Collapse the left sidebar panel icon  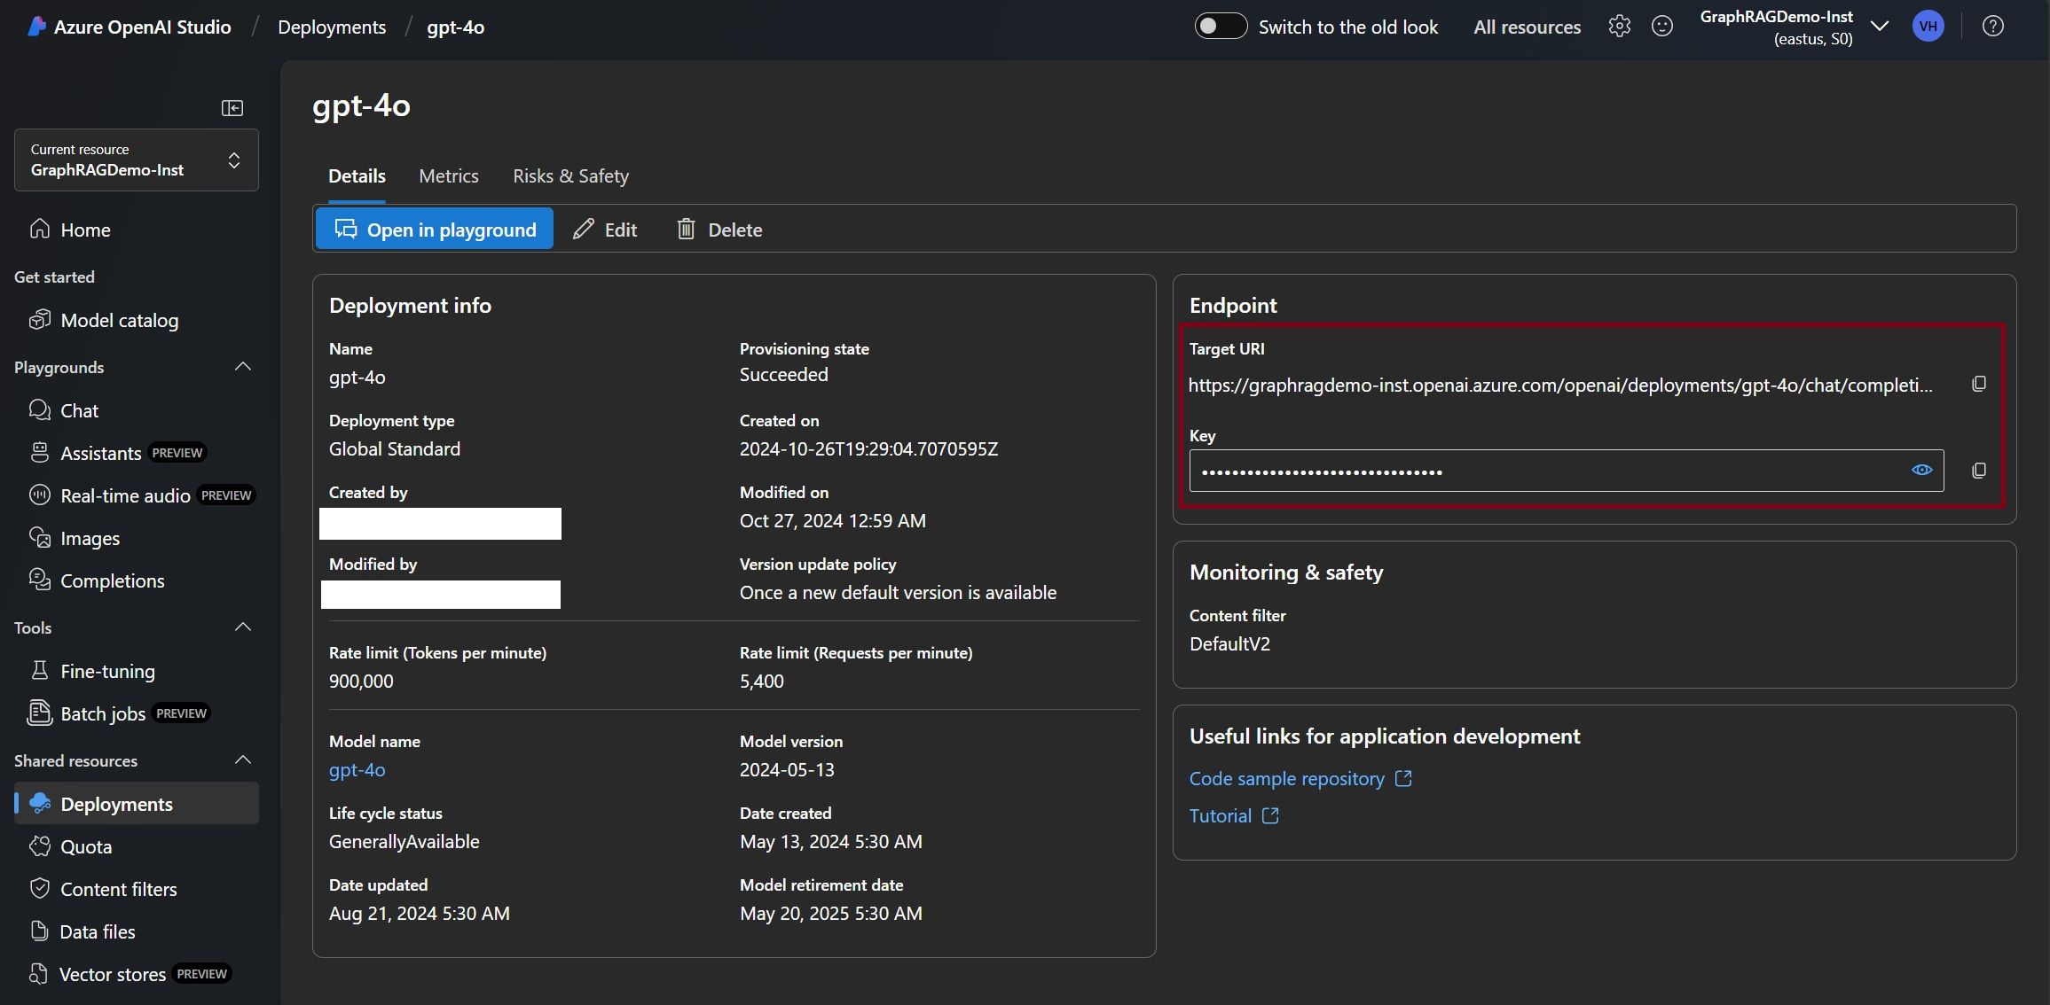(x=232, y=108)
